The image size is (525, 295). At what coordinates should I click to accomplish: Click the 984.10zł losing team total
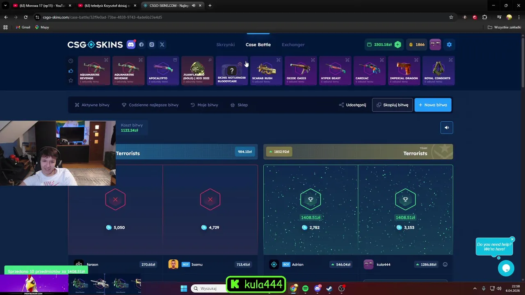coord(245,152)
